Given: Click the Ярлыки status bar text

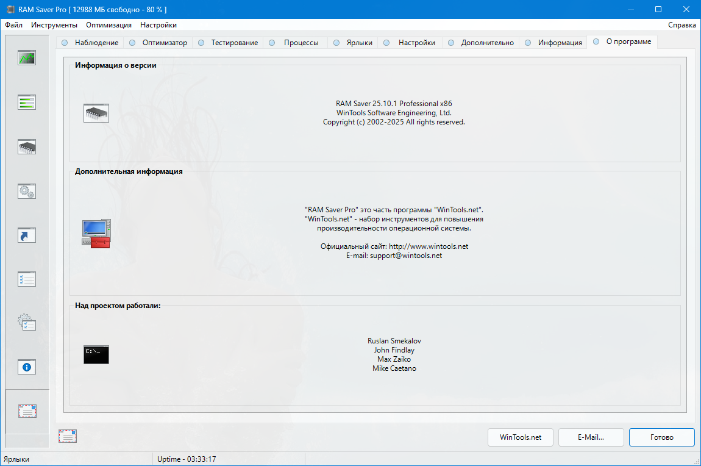Looking at the screenshot, I should (16, 459).
